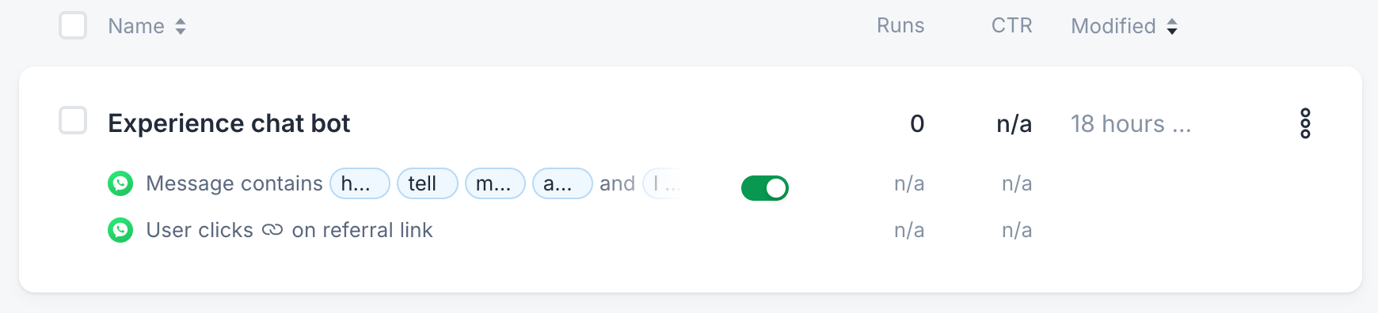
Task: Sort the list by Name column
Action: click(x=136, y=26)
